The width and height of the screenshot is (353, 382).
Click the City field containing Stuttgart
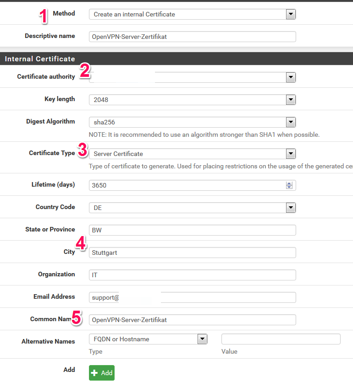(x=193, y=253)
